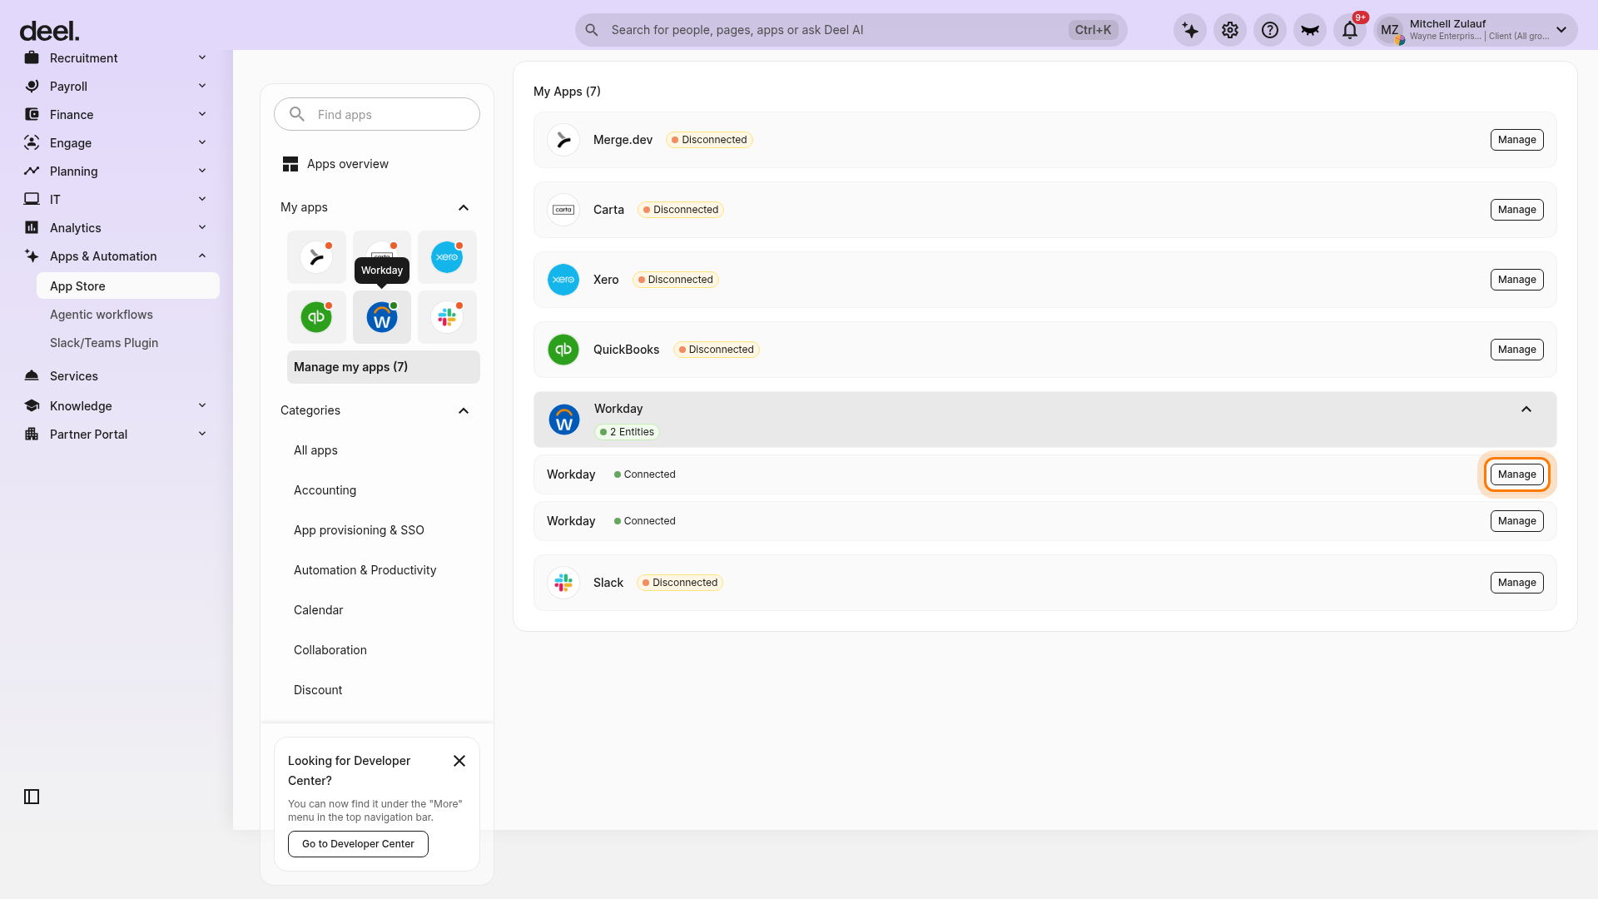Focus the Find apps search field
This screenshot has height=899, width=1598.
click(377, 114)
